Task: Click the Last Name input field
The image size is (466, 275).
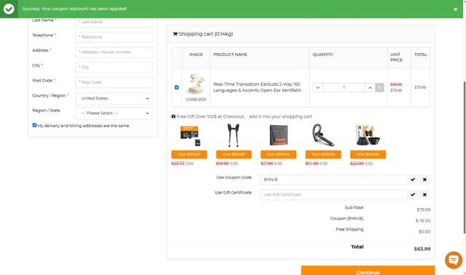Action: (114, 22)
